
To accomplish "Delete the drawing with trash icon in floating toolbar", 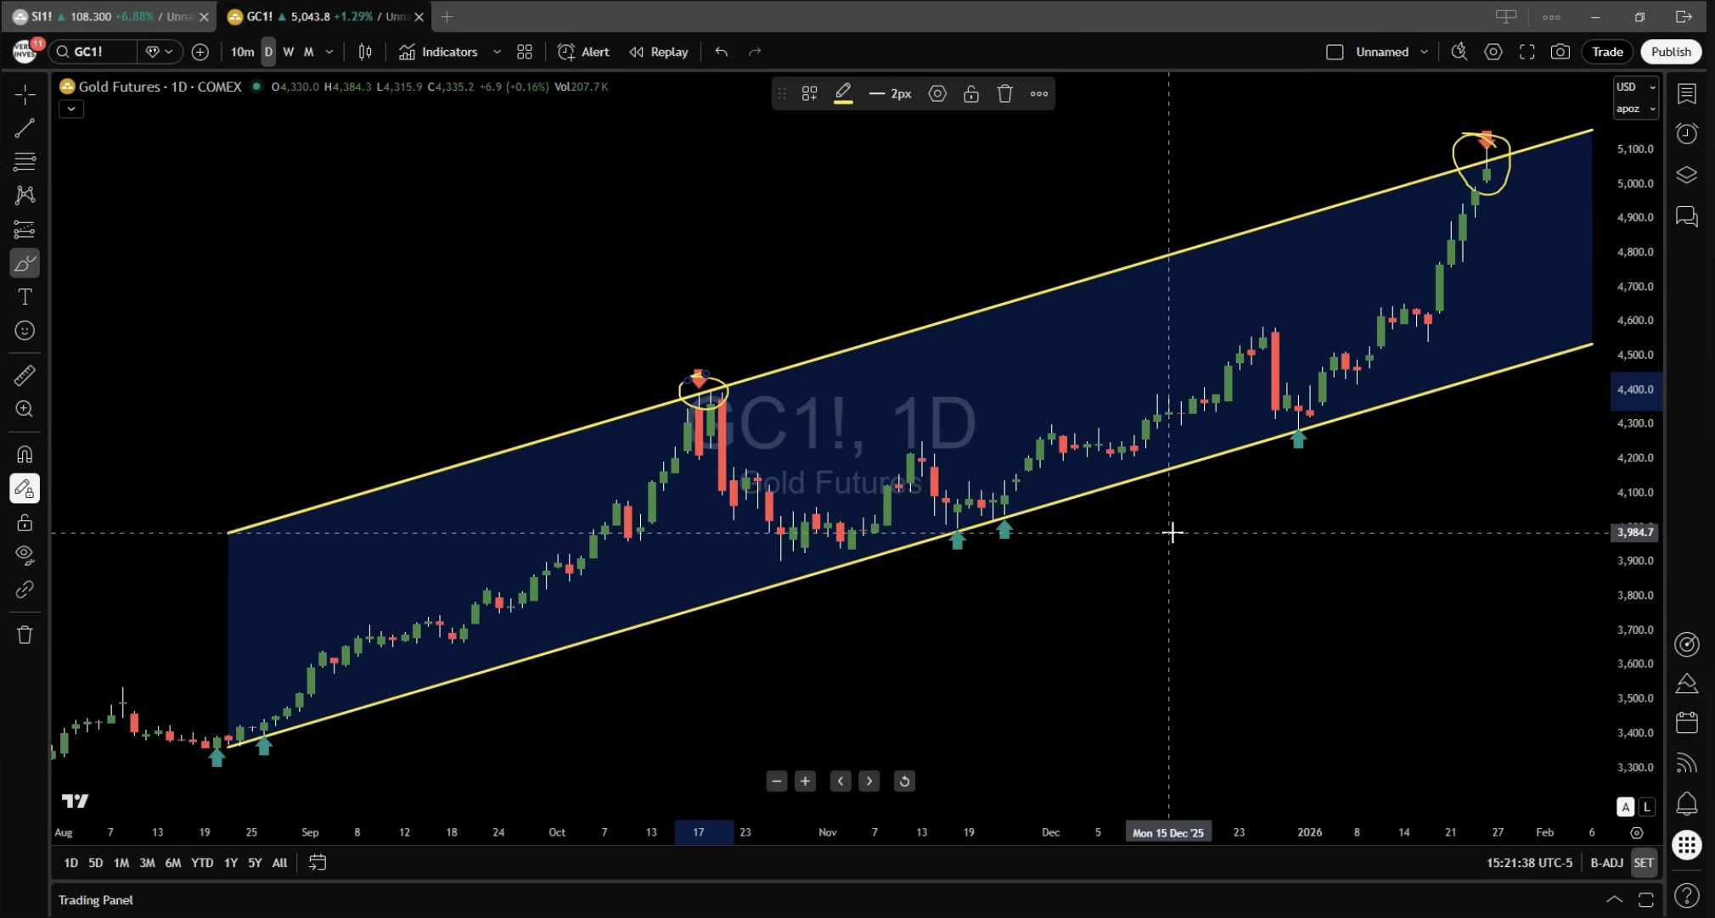I will (1004, 94).
